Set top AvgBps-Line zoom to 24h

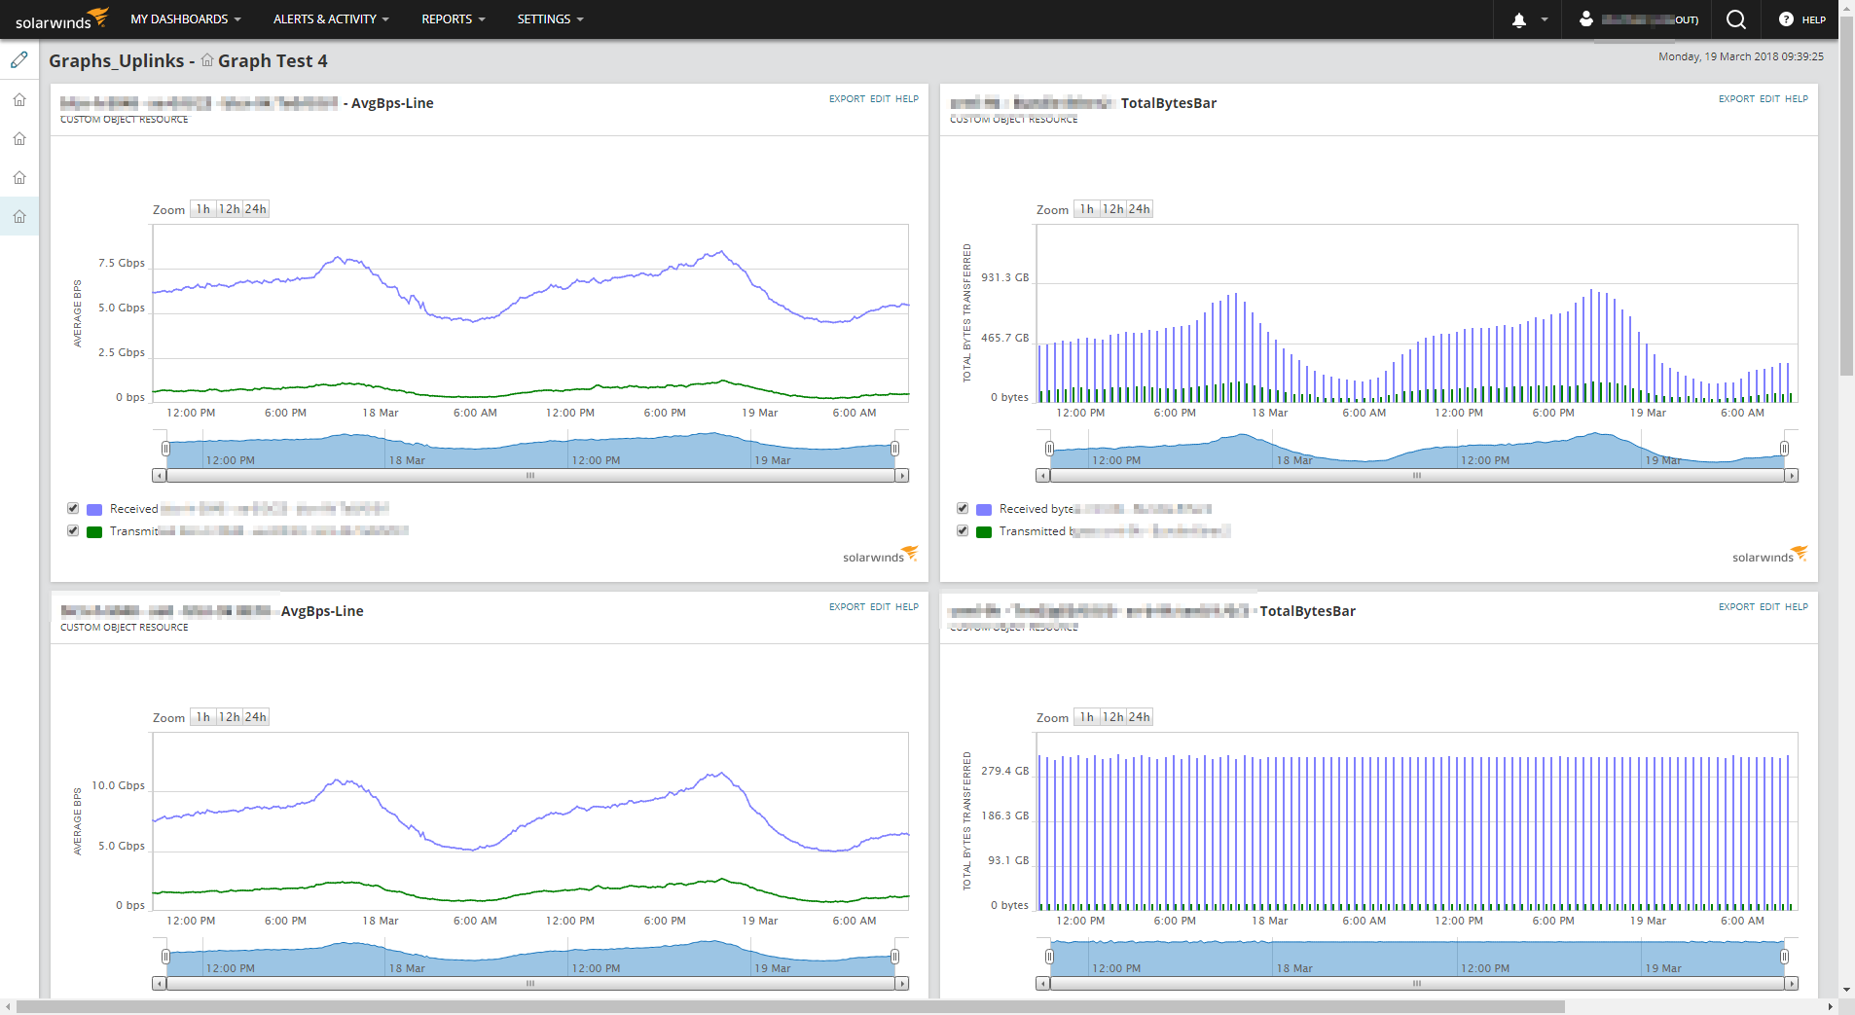click(255, 209)
